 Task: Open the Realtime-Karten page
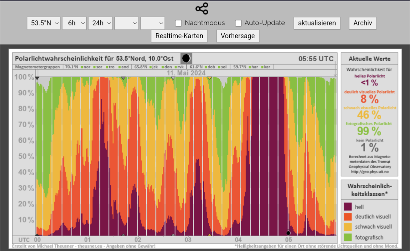(x=179, y=36)
